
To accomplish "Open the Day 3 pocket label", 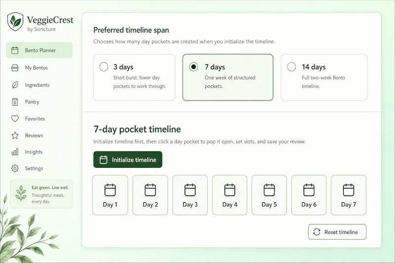I will pos(190,205).
